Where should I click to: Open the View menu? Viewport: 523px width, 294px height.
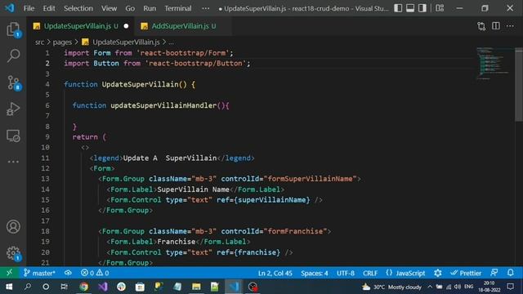click(109, 8)
